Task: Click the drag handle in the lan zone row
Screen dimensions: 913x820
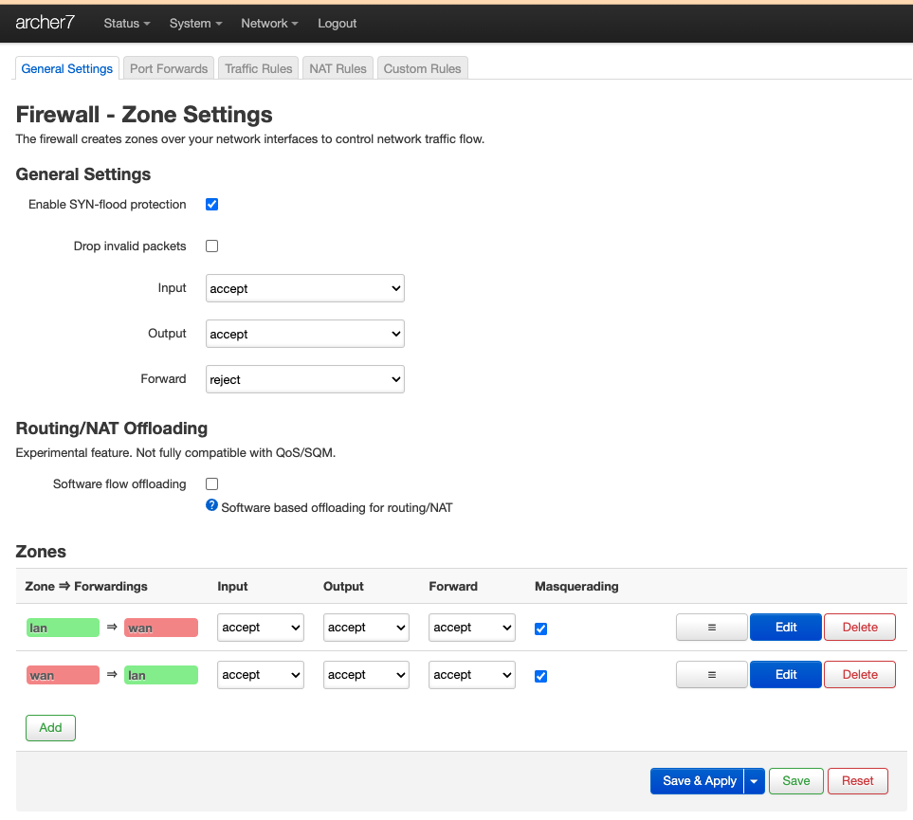Action: click(712, 628)
